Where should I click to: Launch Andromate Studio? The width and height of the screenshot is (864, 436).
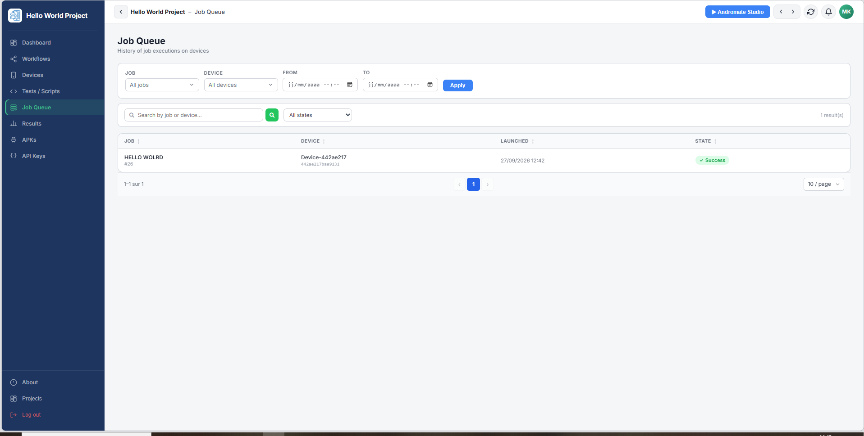737,12
